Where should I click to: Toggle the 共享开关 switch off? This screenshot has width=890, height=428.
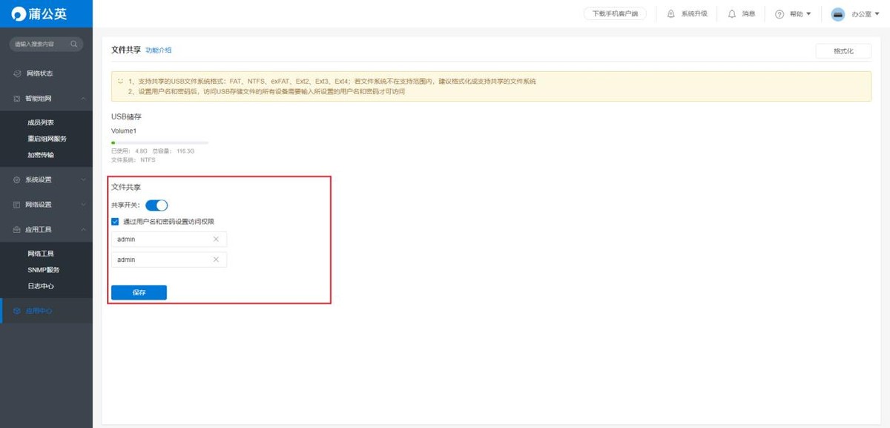[156, 205]
